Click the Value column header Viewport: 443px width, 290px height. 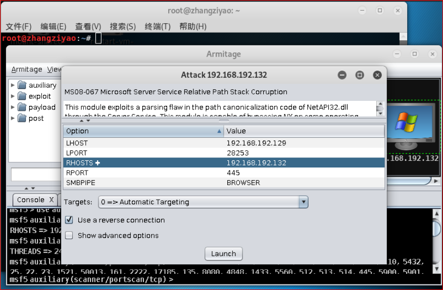coord(304,131)
